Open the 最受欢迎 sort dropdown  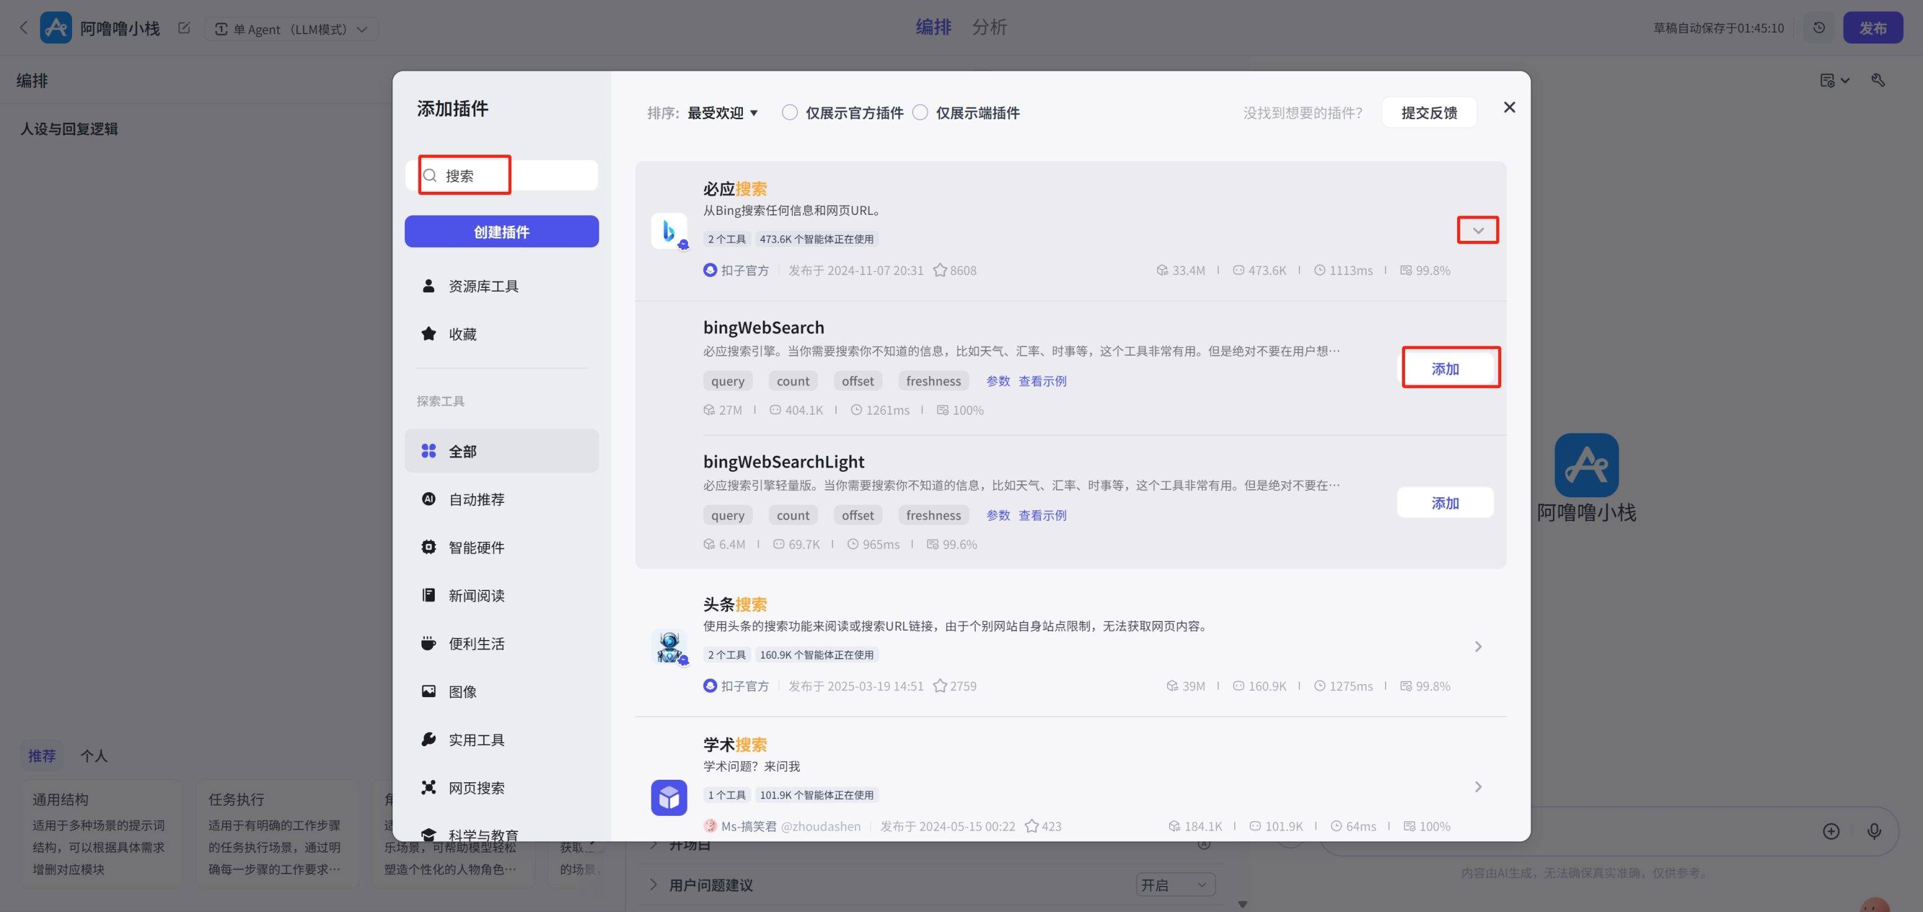point(722,113)
